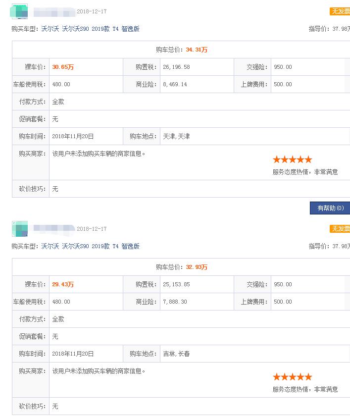Click the second reviewer's avatar image

tap(19, 229)
